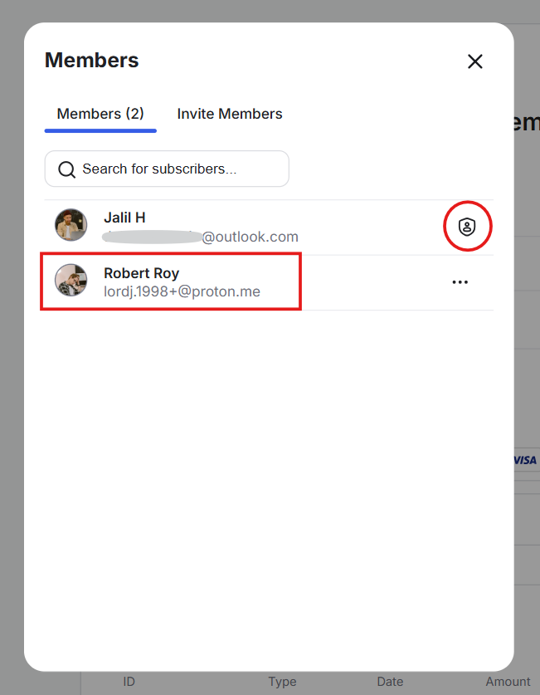
Task: Click the Type column header
Action: (282, 682)
